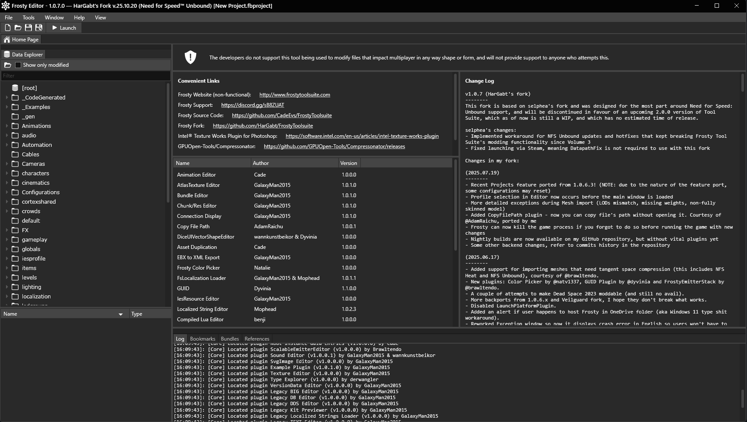Viewport: 747px width, 422px height.
Task: Expand the items folder
Action: pos(7,268)
